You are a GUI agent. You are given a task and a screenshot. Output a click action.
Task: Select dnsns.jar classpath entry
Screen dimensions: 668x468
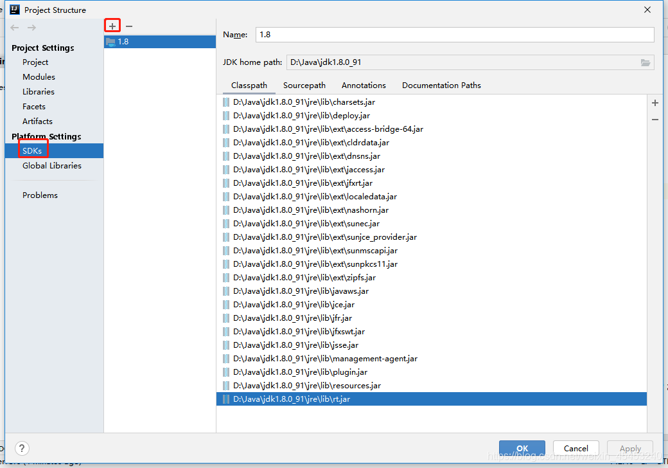pos(432,156)
